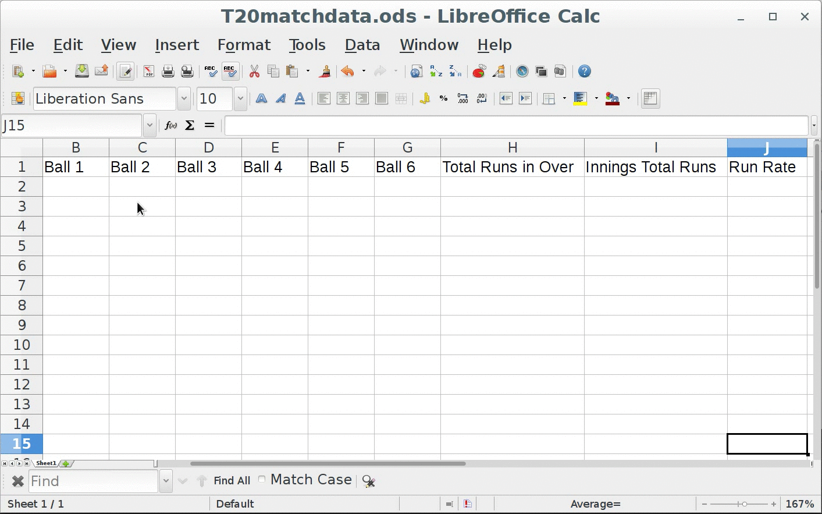Click the zoom slider handle in status bar
The image size is (822, 514).
(x=744, y=504)
